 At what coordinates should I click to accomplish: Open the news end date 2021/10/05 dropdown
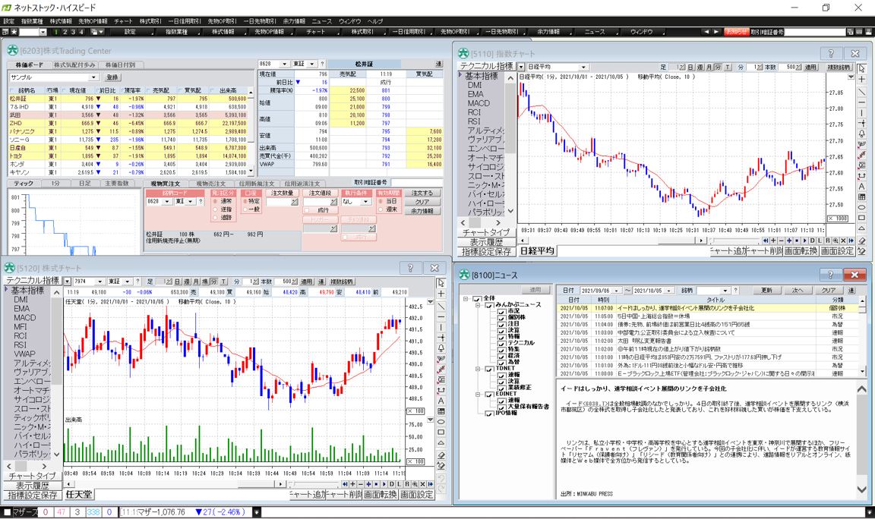(668, 291)
